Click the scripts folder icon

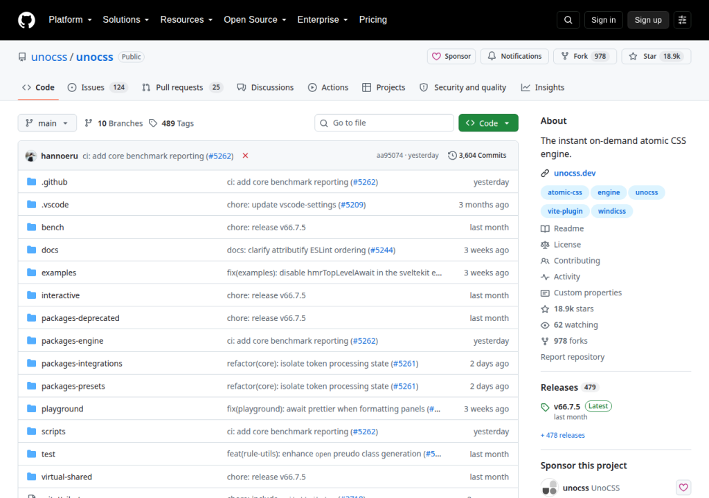pos(31,431)
